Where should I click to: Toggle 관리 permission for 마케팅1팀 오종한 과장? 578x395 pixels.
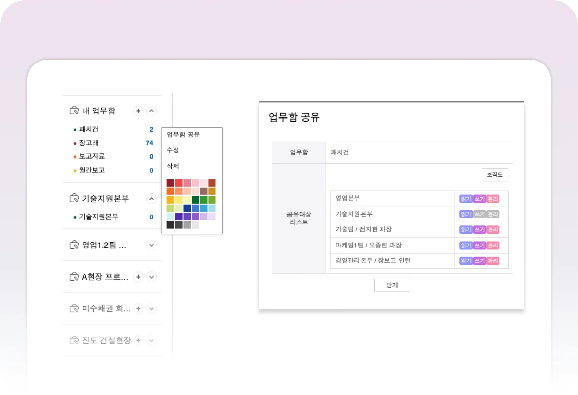click(493, 246)
